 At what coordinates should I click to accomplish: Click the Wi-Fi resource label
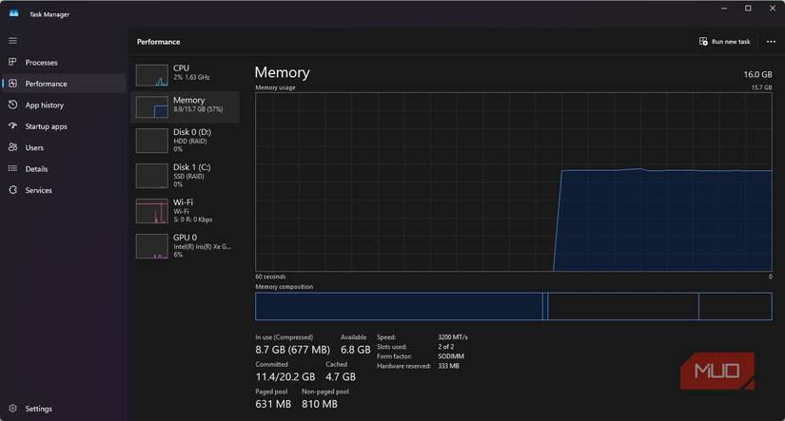[x=184, y=202]
